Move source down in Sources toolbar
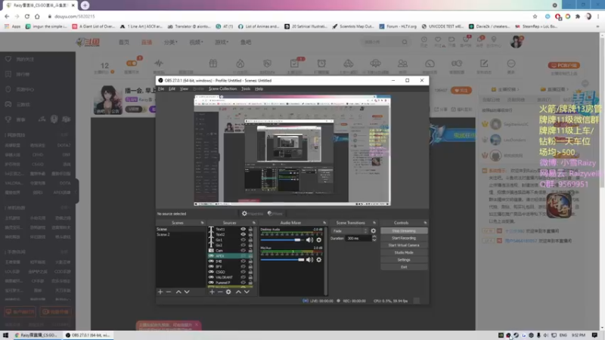 pyautogui.click(x=247, y=292)
